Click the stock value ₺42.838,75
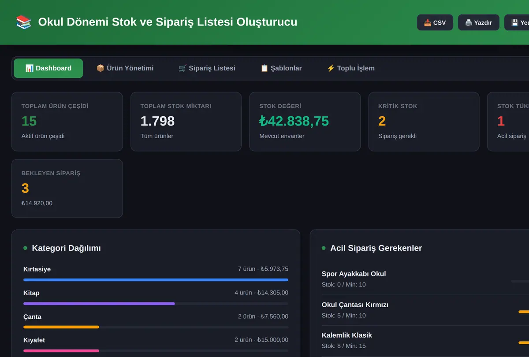This screenshot has width=529, height=357. (x=294, y=121)
